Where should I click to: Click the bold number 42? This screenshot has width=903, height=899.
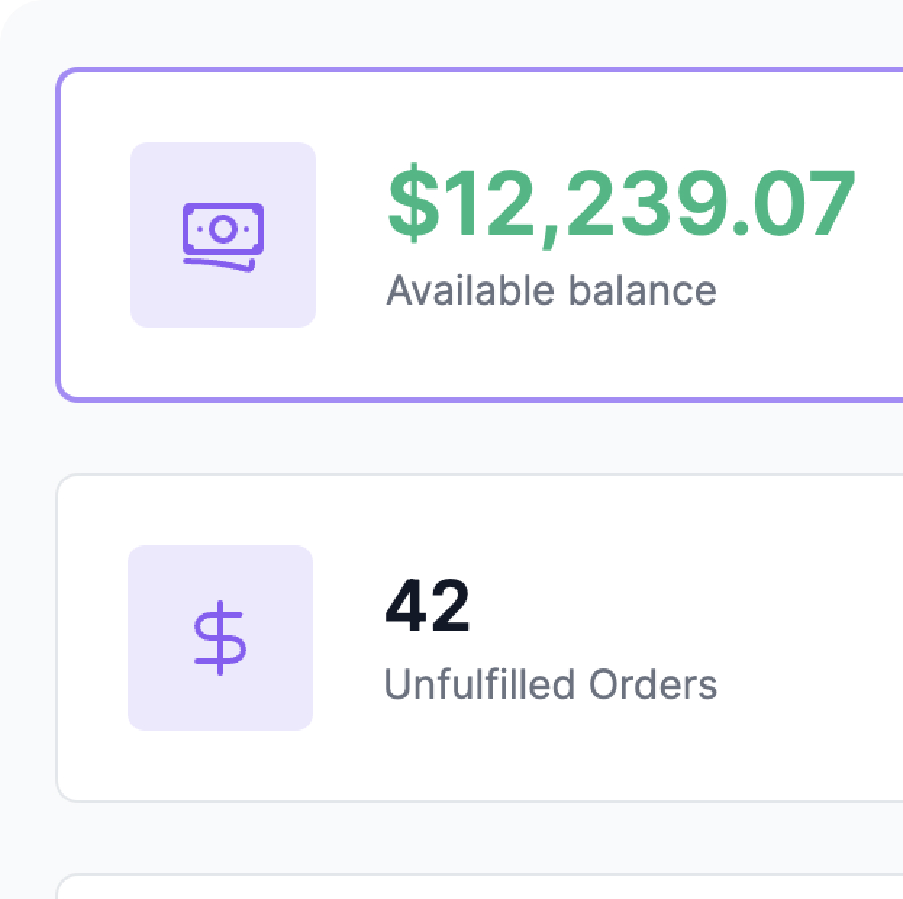(428, 606)
